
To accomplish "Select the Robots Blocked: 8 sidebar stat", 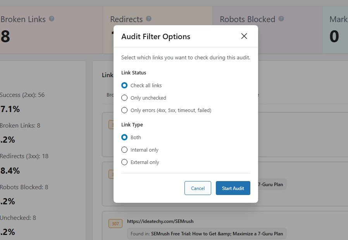I will 24,187.
